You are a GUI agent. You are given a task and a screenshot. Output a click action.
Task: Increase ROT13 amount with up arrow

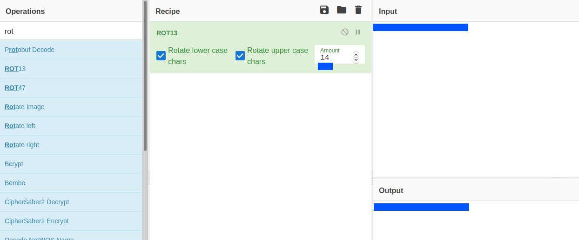(x=356, y=54)
